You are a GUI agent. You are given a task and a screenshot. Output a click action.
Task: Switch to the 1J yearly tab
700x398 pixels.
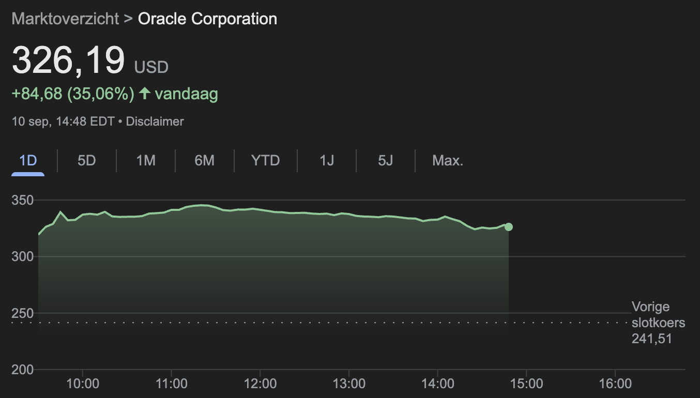click(326, 160)
